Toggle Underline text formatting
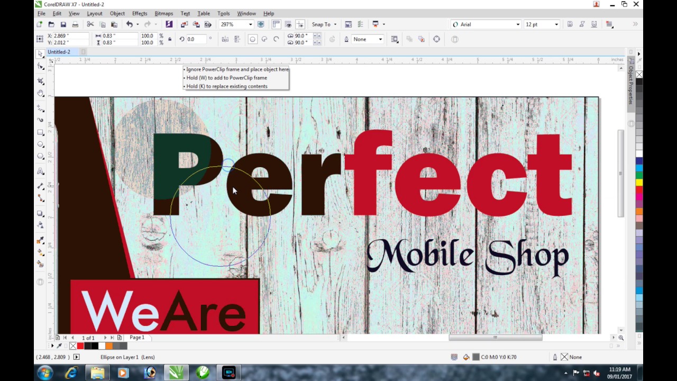The width and height of the screenshot is (677, 381). pos(594,24)
